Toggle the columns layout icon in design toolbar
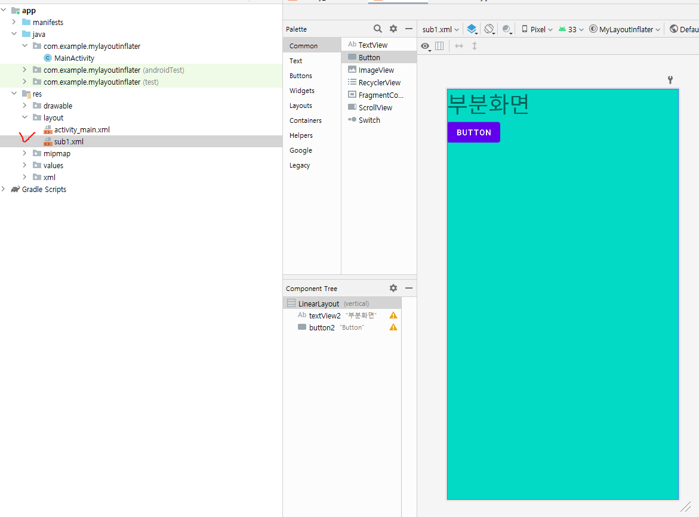The height and width of the screenshot is (517, 699). pos(439,46)
